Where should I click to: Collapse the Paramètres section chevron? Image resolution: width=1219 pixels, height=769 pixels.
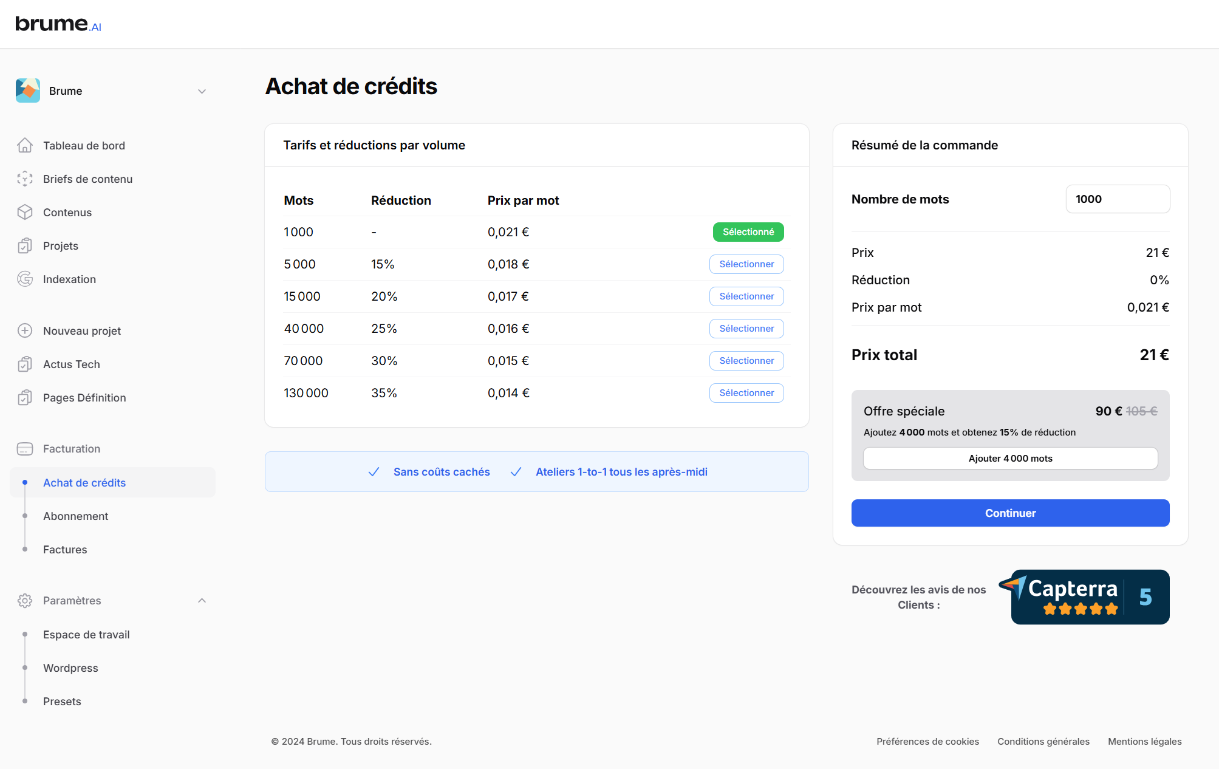(x=202, y=601)
